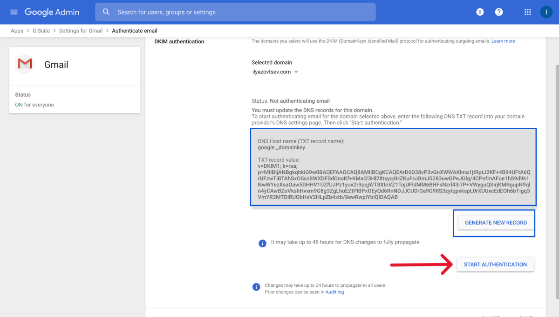This screenshot has width=559, height=317.
Task: Expand the ilyazovtsev.com domain dropdown
Action: [x=275, y=72]
